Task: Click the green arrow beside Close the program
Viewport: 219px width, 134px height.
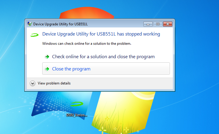Action: click(x=47, y=69)
